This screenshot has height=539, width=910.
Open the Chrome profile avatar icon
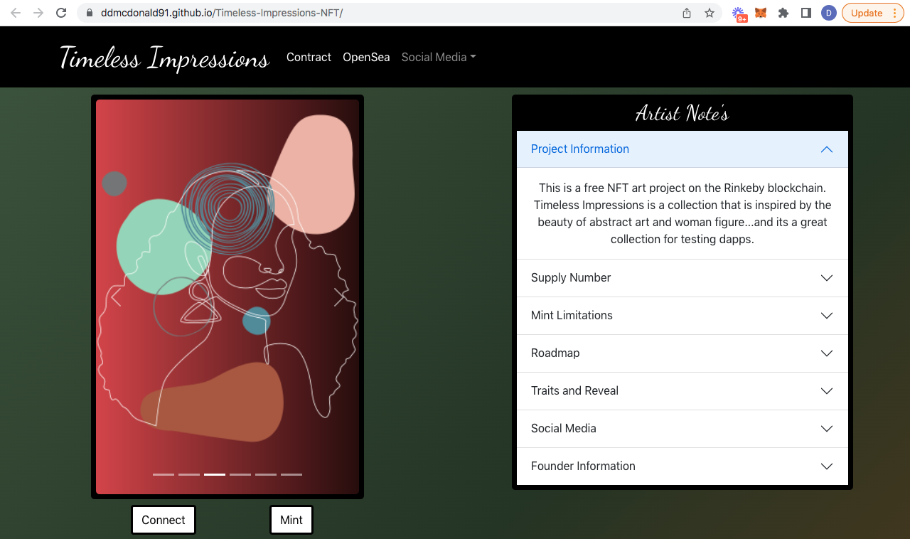[828, 13]
